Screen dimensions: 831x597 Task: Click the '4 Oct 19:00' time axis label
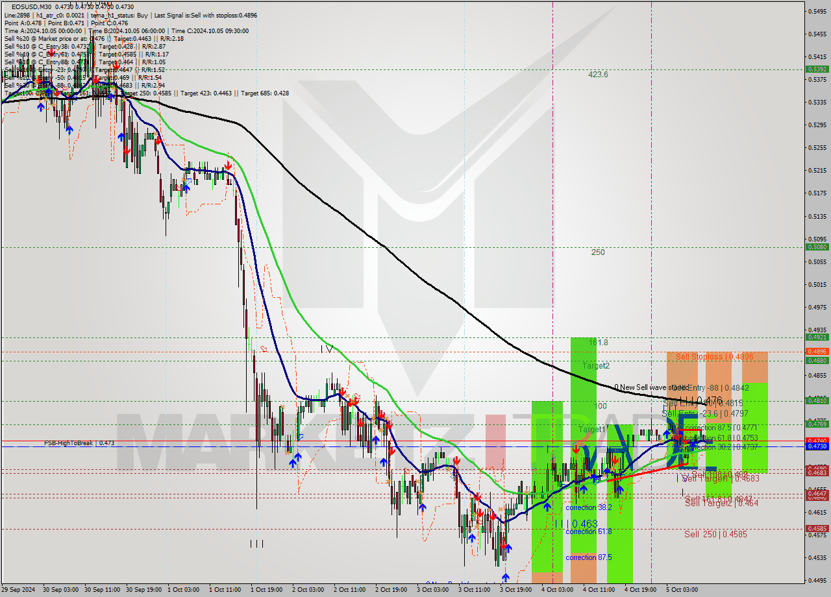641,590
